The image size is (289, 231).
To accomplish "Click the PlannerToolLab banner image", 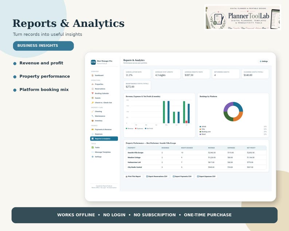I will coord(242,17).
